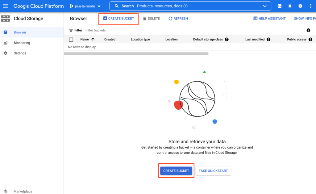Open Settings in the sidebar
316x194 pixels.
click(x=32, y=53)
